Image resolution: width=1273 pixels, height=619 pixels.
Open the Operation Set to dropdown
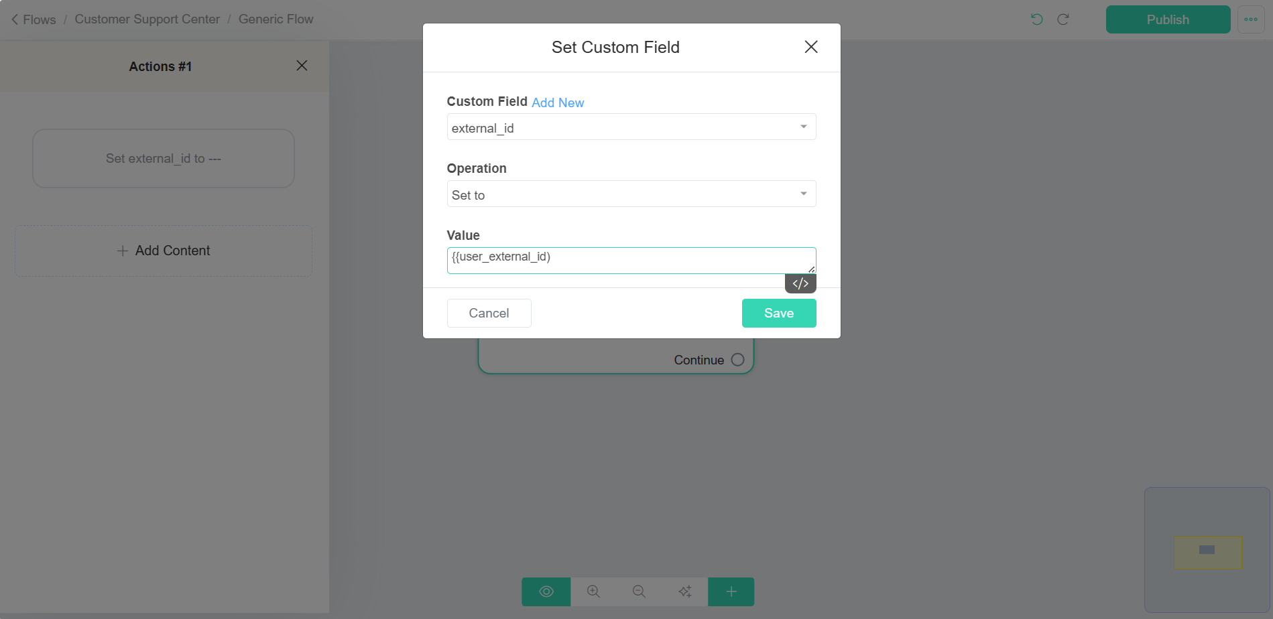click(x=631, y=194)
